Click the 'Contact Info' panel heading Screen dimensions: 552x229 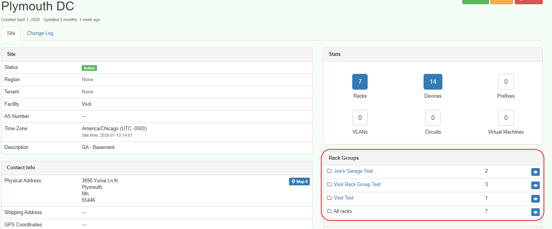pos(21,168)
